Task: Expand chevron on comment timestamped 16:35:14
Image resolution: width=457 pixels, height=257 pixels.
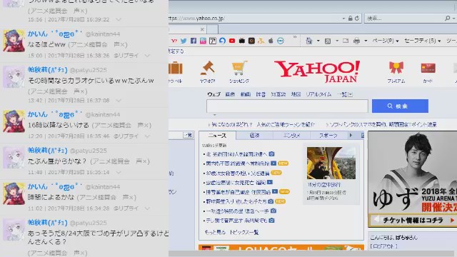Action: click(x=119, y=173)
